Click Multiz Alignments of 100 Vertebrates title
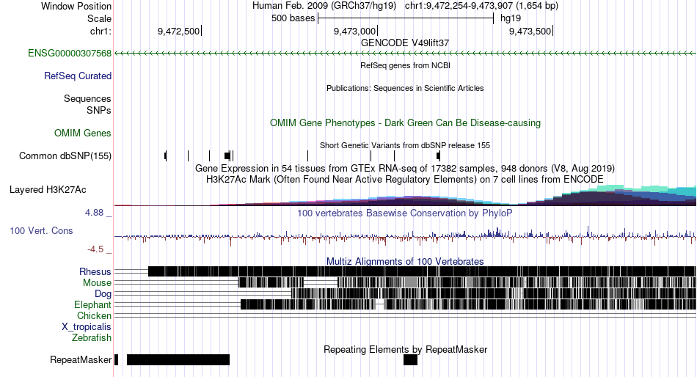The height and width of the screenshot is (377, 697). tap(405, 261)
